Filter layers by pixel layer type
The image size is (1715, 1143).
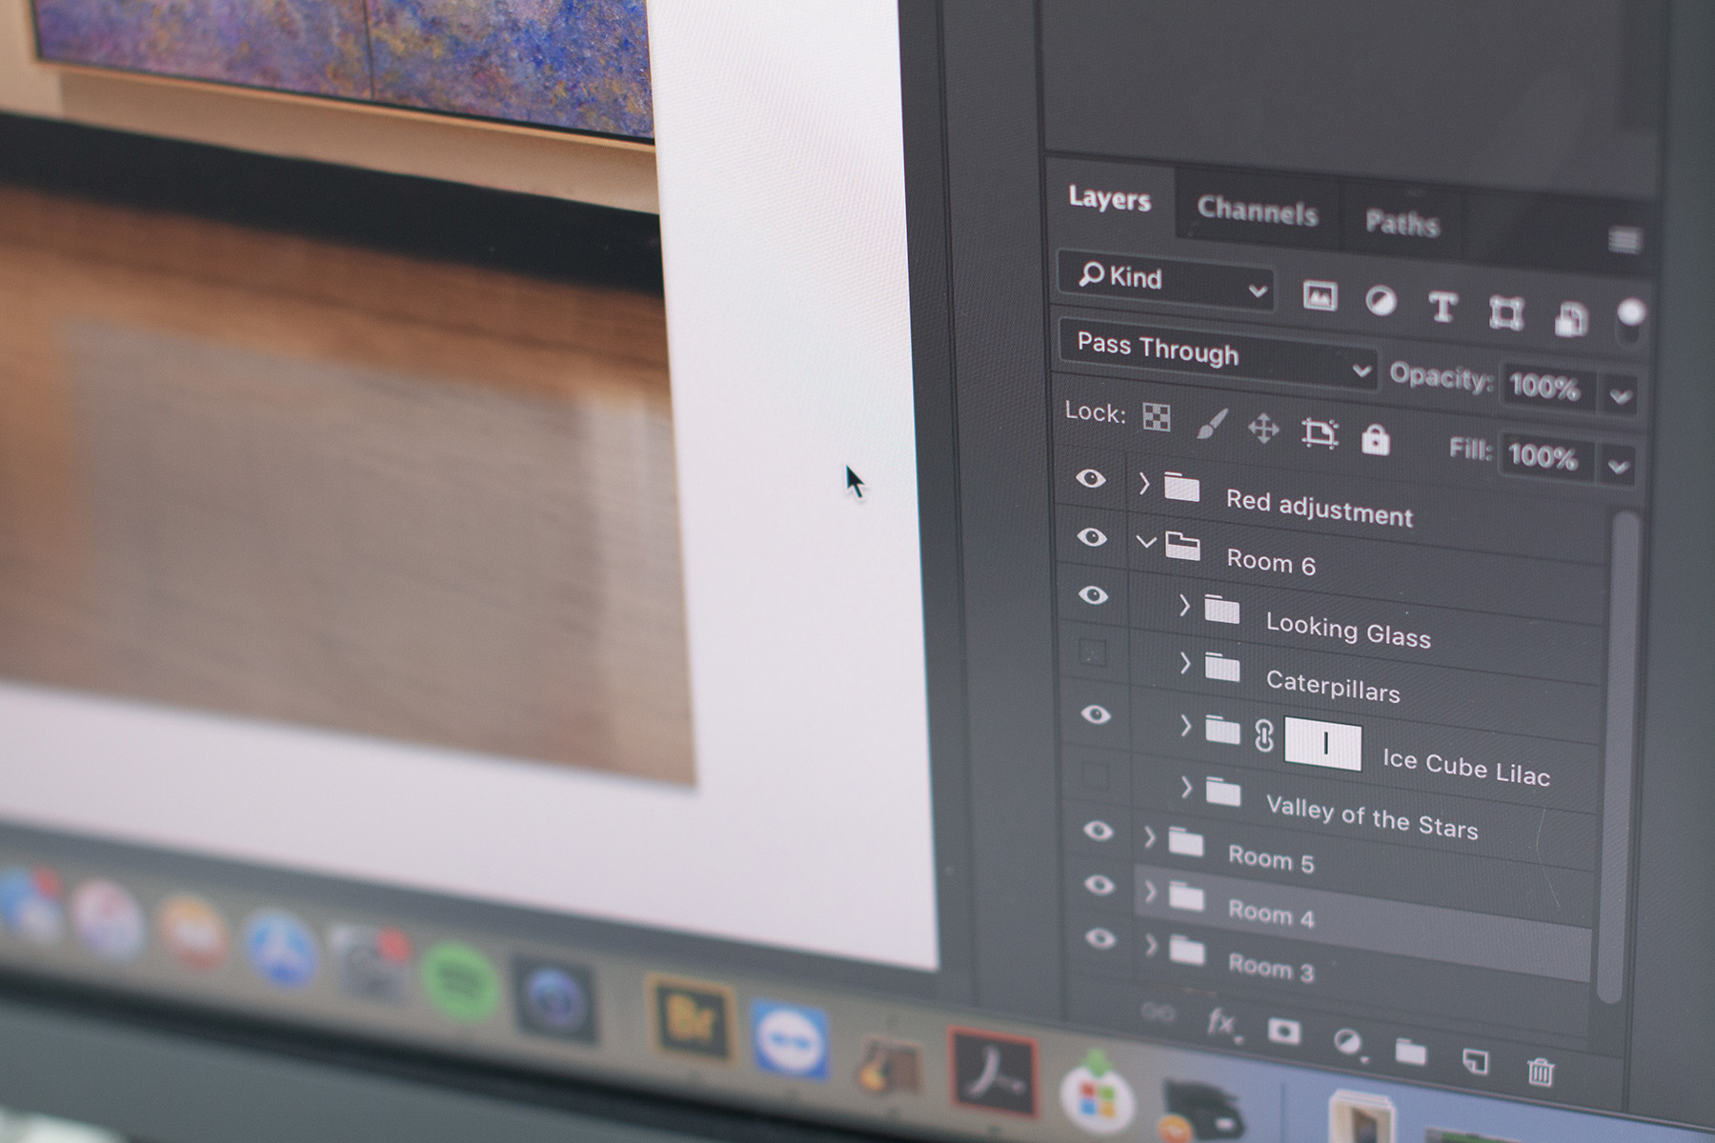(x=1320, y=296)
